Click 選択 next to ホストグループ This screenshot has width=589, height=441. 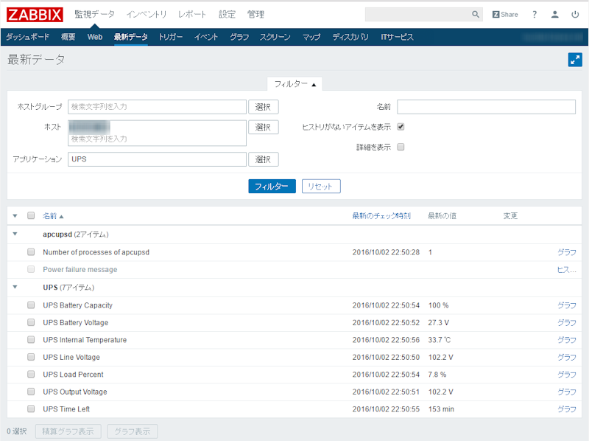pyautogui.click(x=263, y=106)
